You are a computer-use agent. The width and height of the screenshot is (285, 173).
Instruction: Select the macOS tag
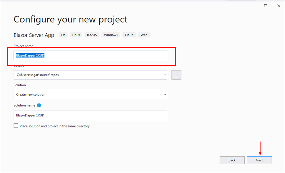pyautogui.click(x=92, y=35)
